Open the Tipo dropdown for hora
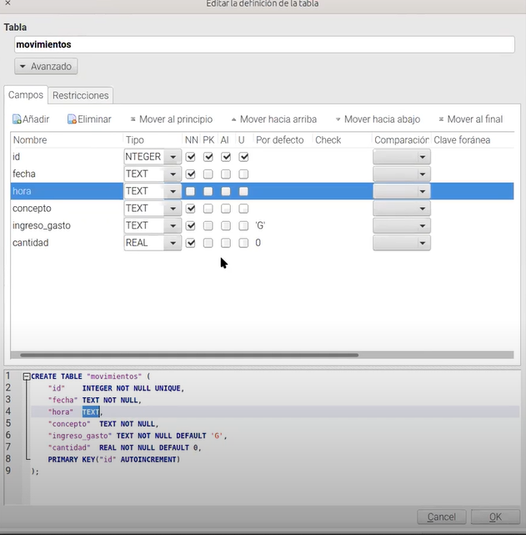The image size is (526, 535). (x=173, y=191)
